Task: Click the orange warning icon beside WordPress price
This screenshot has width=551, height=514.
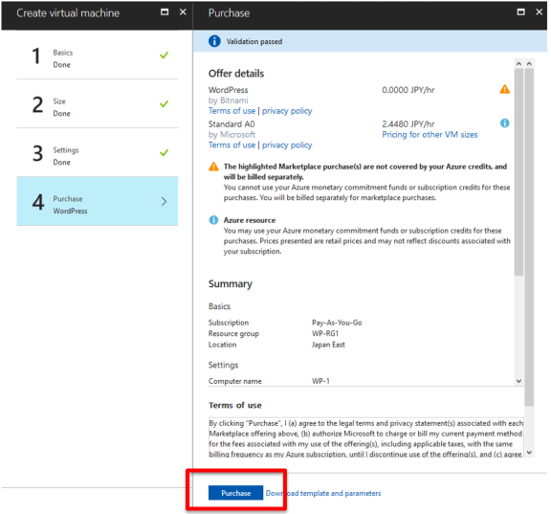Action: (x=505, y=89)
